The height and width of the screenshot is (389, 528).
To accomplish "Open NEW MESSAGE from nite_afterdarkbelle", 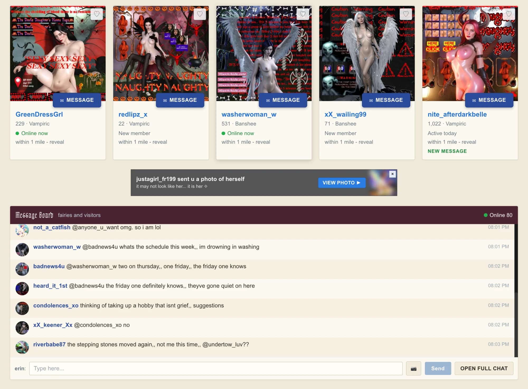I will [x=447, y=151].
